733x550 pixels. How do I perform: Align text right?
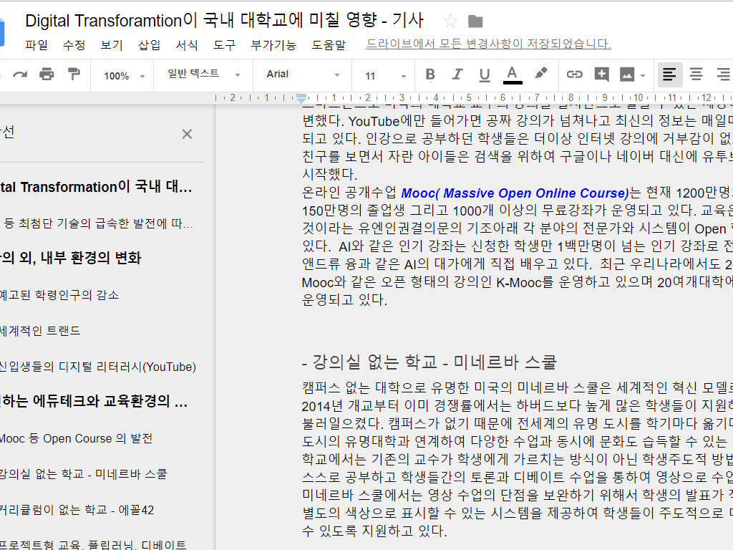723,74
